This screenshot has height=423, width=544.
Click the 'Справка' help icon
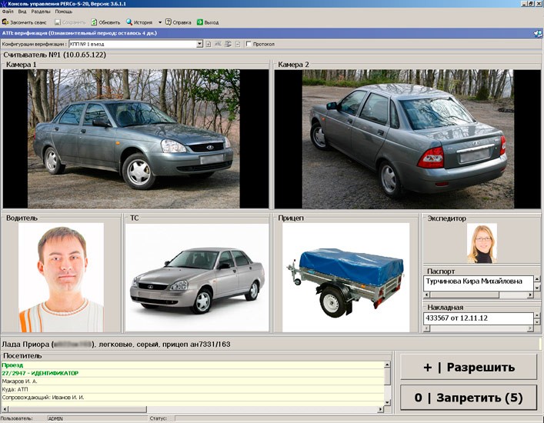pyautogui.click(x=169, y=22)
